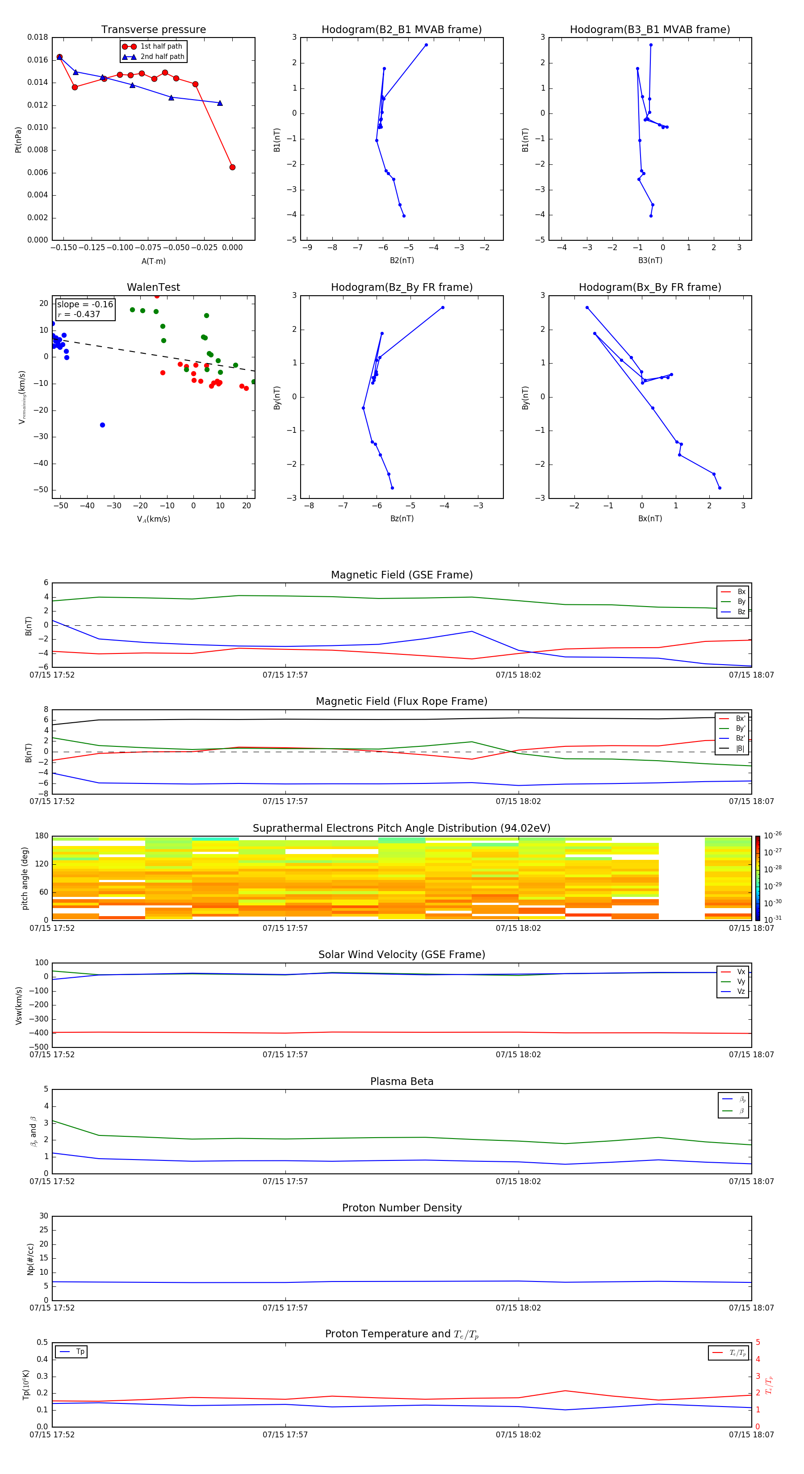Click the 'Plasma Beta' plot title
The width and height of the screenshot is (804, 1474).
pyautogui.click(x=402, y=1081)
